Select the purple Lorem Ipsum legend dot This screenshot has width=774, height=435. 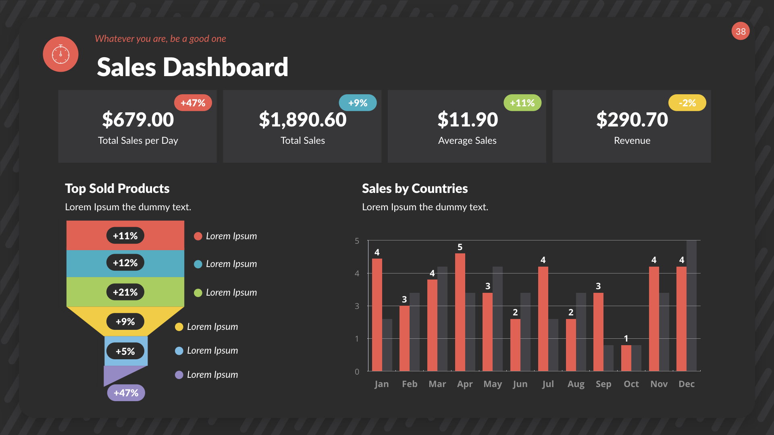[x=179, y=375]
